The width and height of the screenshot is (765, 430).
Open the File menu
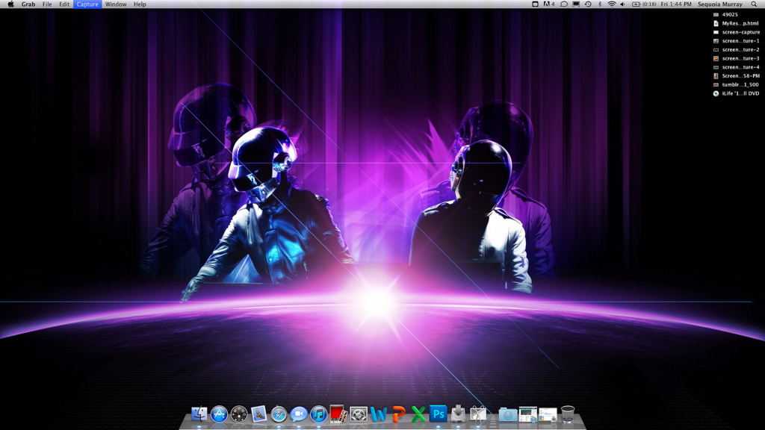click(47, 4)
